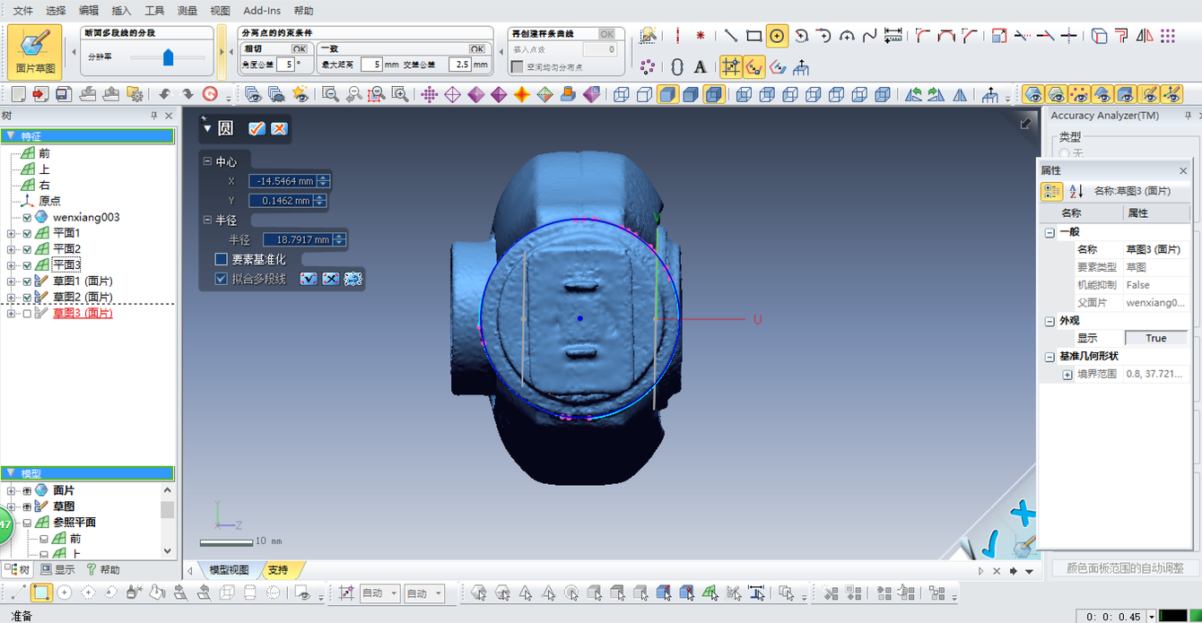
Task: Switch to the 支持 tab
Action: pyautogui.click(x=278, y=570)
